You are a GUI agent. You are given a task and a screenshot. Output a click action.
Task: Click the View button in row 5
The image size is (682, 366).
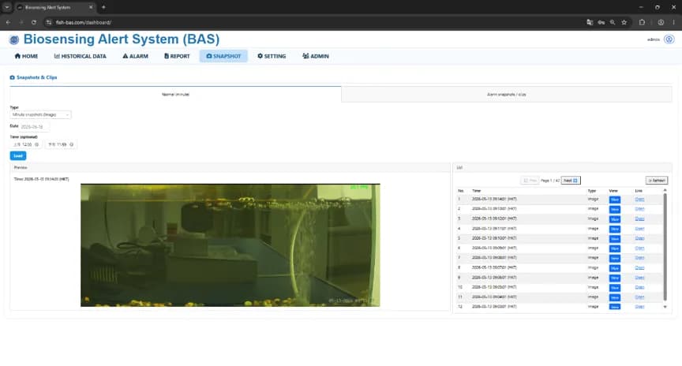tap(615, 239)
